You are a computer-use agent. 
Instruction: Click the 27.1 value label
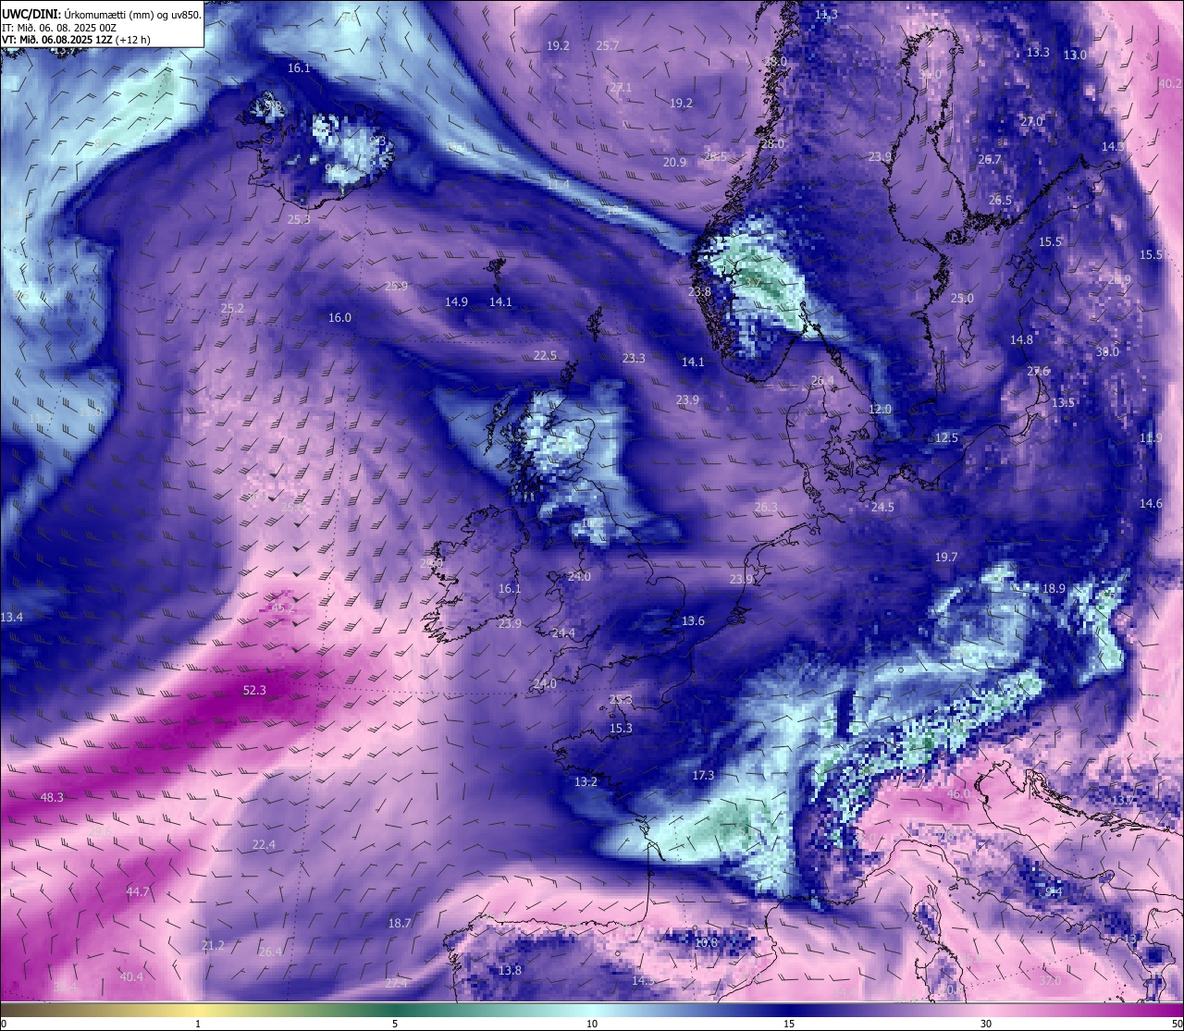tap(621, 87)
